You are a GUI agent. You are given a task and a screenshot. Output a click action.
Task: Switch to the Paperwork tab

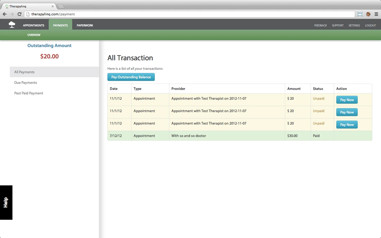coord(85,25)
